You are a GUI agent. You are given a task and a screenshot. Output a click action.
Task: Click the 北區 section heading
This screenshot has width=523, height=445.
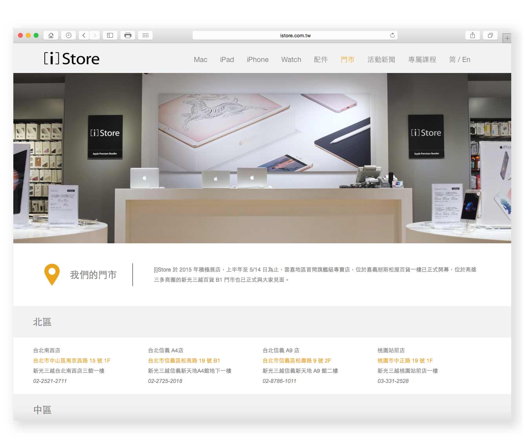click(42, 322)
